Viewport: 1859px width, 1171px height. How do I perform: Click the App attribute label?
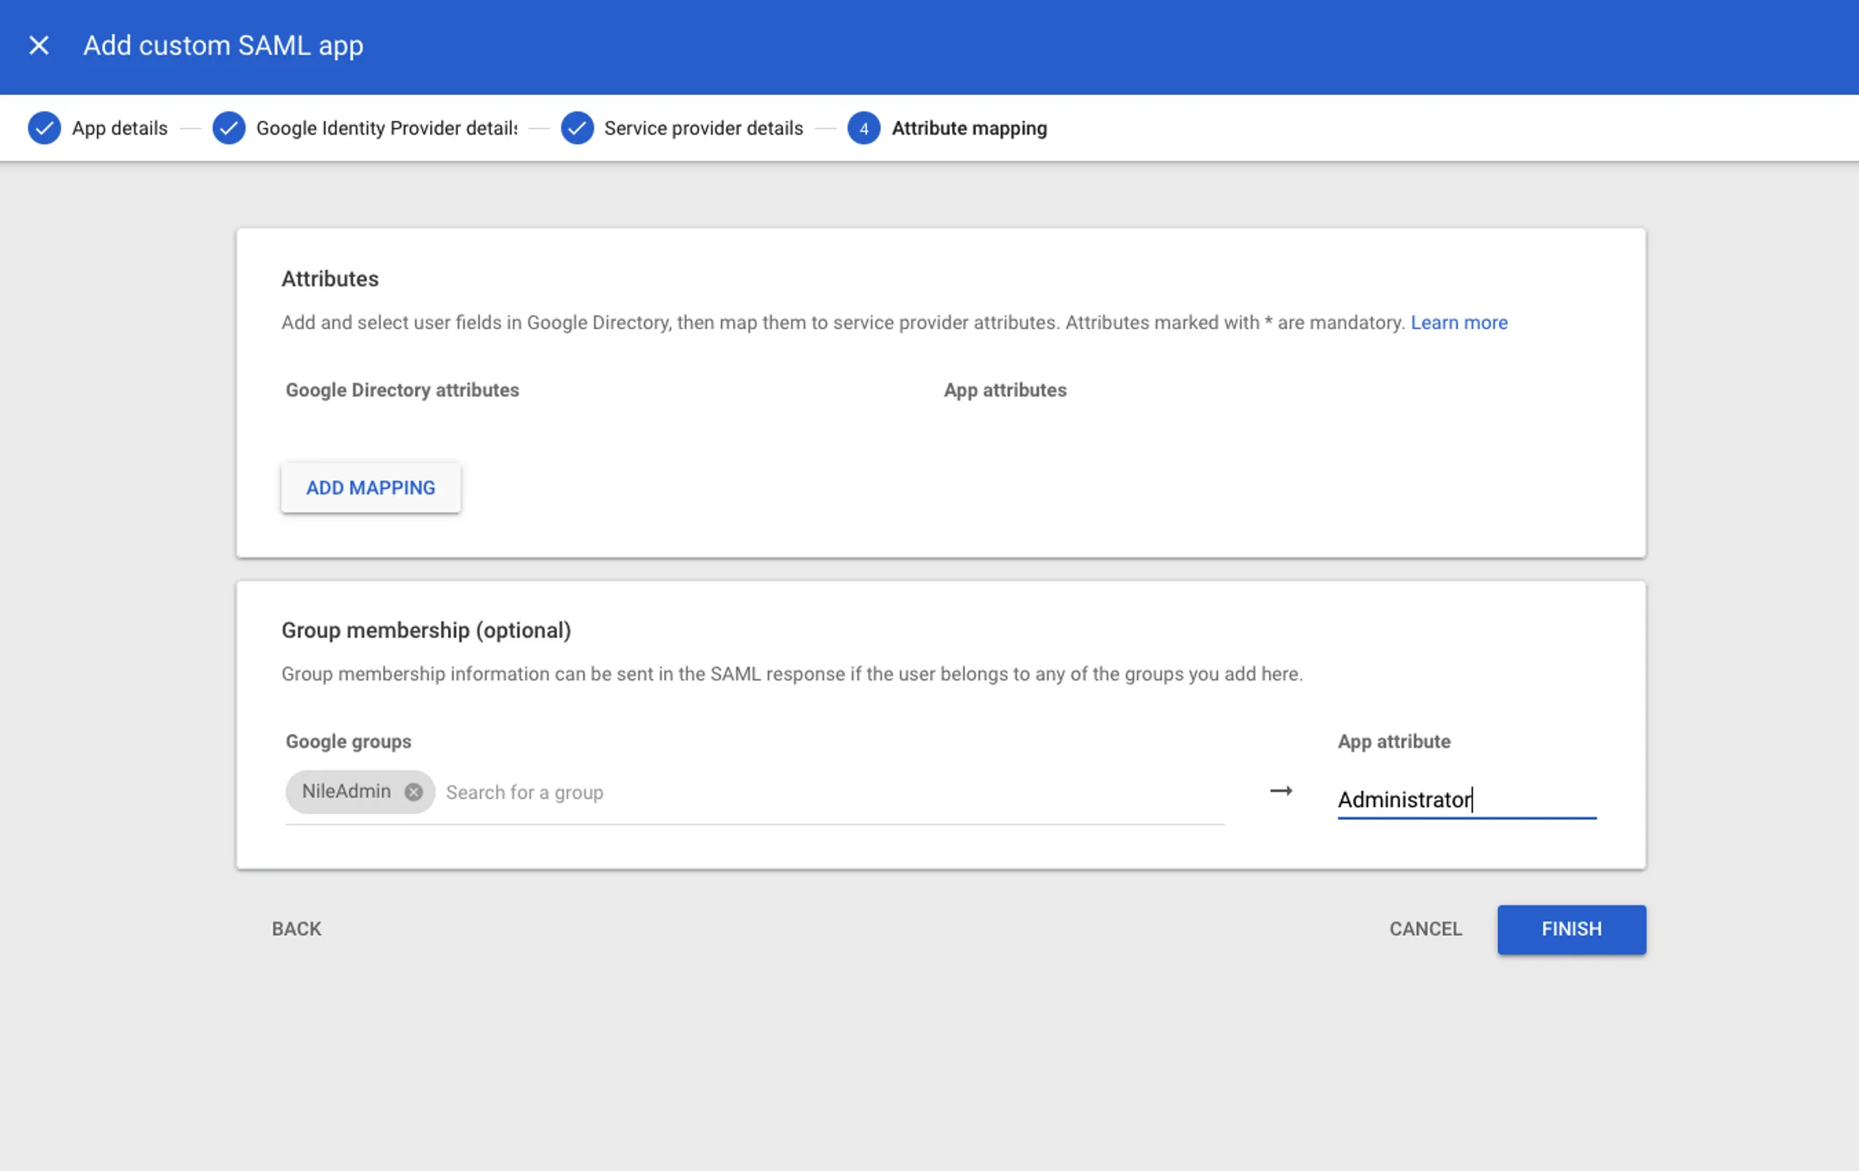(1394, 742)
